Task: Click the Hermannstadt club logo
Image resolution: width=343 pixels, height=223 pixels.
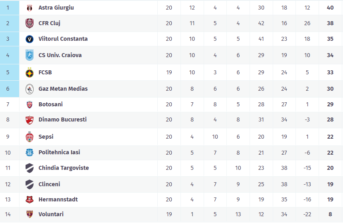Action: coord(29,199)
